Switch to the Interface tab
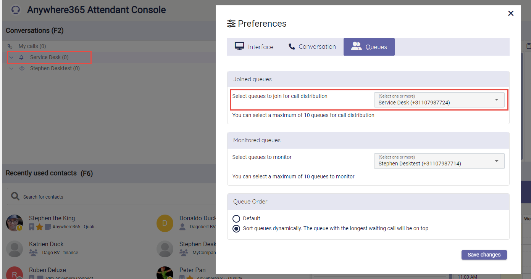Screen dimensions: 531x279 point(254,47)
